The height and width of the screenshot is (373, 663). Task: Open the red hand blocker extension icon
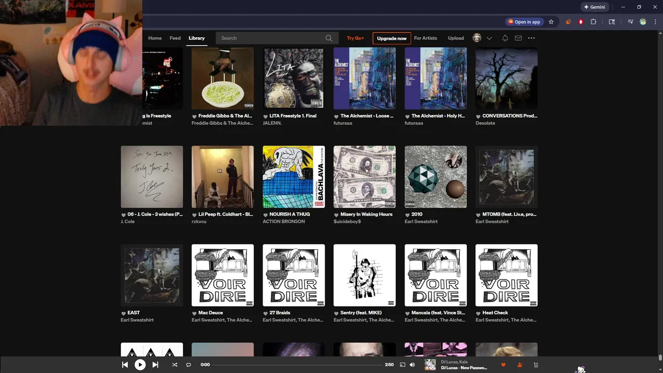pyautogui.click(x=581, y=22)
